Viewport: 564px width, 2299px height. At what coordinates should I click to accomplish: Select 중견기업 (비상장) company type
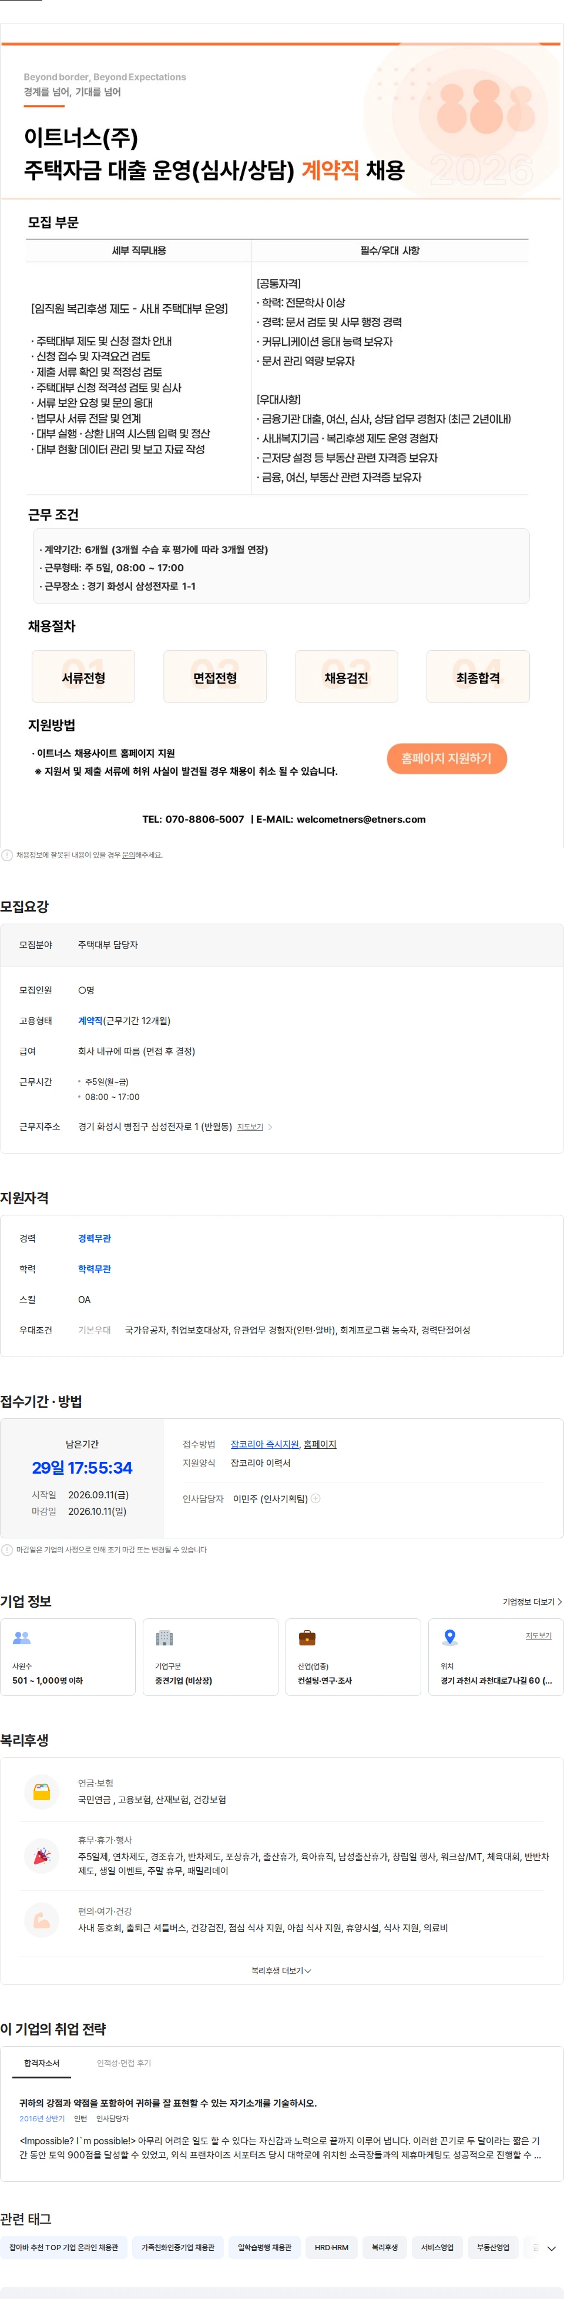coord(183,1681)
